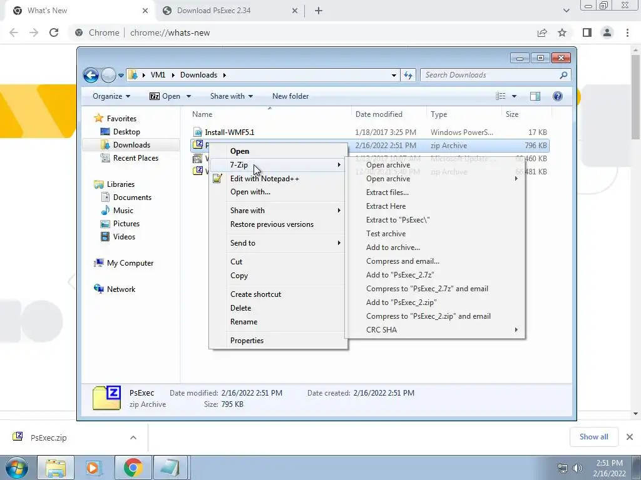The height and width of the screenshot is (480, 641).
Task: Click the Chrome reload button
Action: (54, 32)
